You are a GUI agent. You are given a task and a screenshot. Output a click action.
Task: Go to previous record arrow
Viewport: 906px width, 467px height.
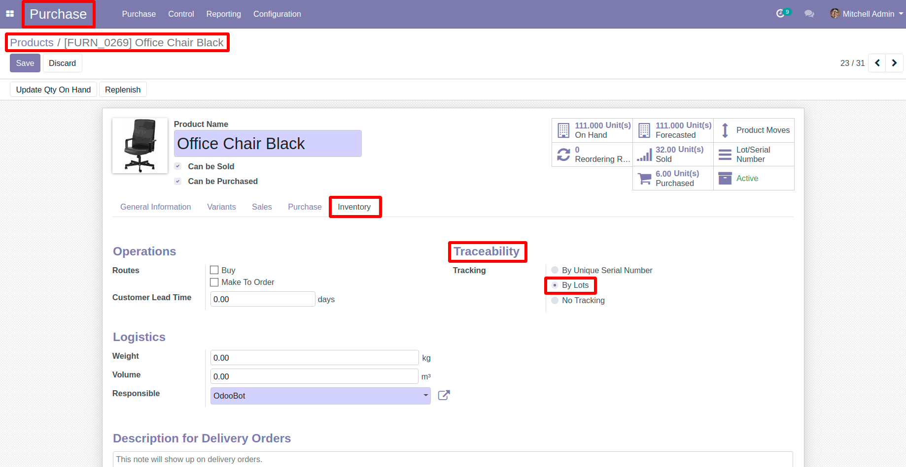coord(877,63)
